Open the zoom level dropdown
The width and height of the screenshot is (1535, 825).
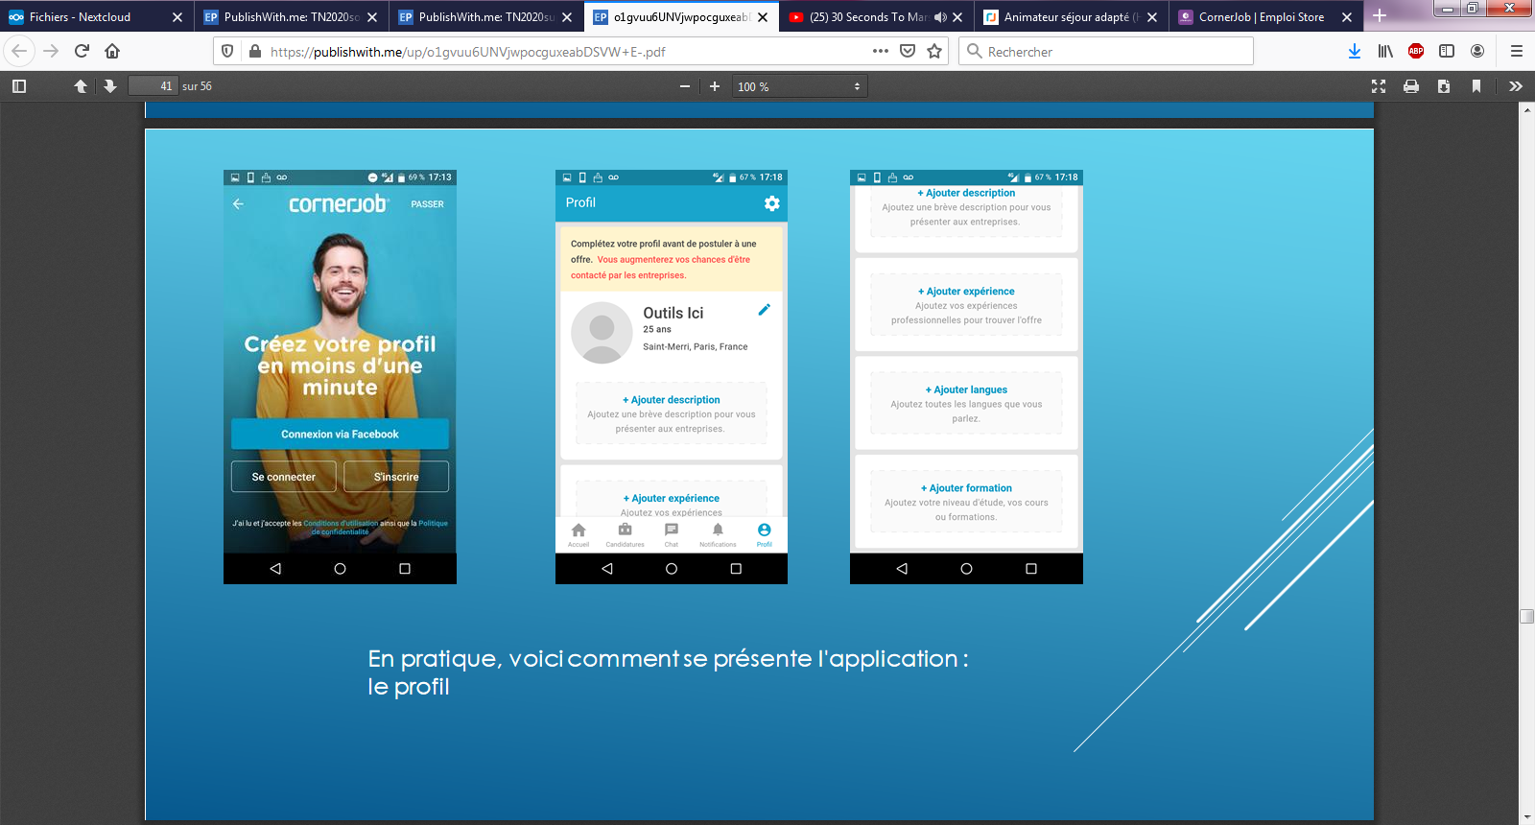tap(799, 86)
